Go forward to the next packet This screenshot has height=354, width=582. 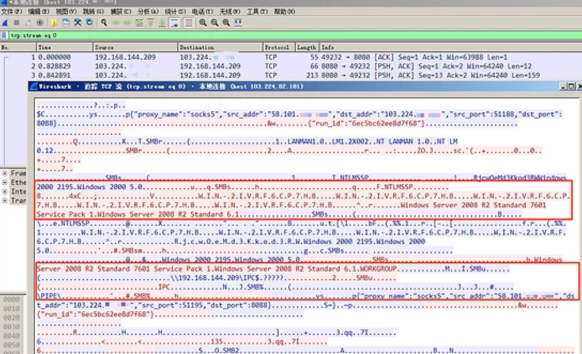[127, 23]
